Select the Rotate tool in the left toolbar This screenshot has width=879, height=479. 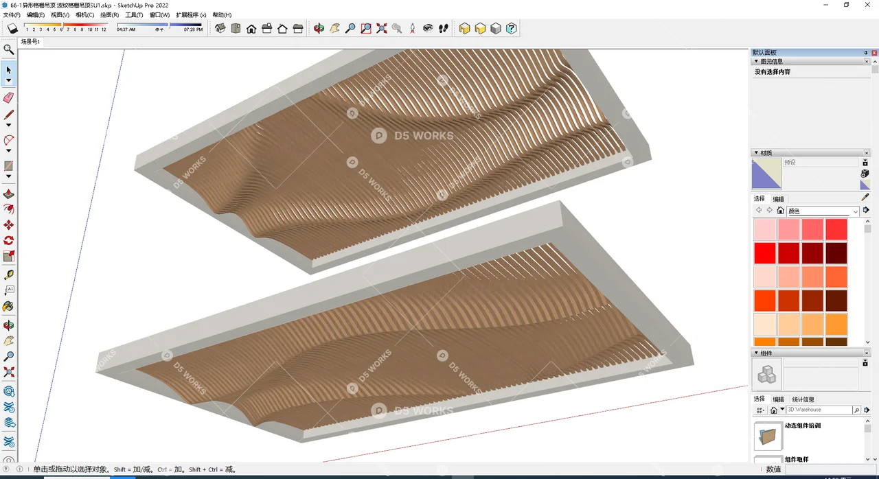9,240
